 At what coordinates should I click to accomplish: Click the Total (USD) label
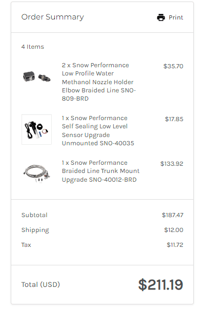coord(41,284)
